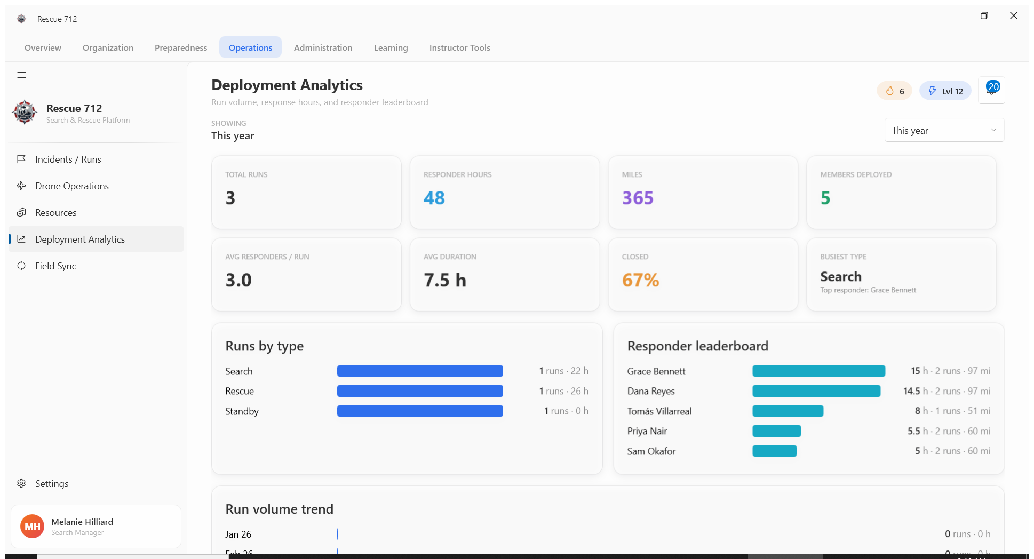
Task: Click the Settings gear icon
Action: click(21, 483)
